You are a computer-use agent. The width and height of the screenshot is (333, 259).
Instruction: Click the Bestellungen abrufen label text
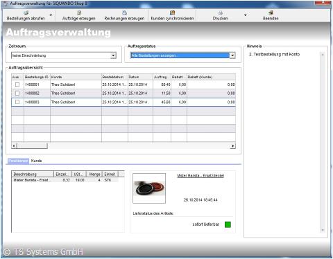(x=26, y=18)
